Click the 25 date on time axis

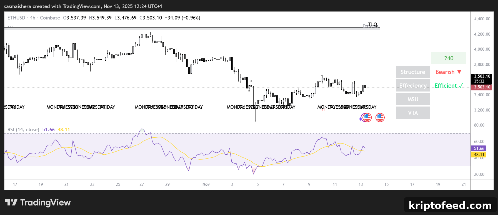(118, 184)
